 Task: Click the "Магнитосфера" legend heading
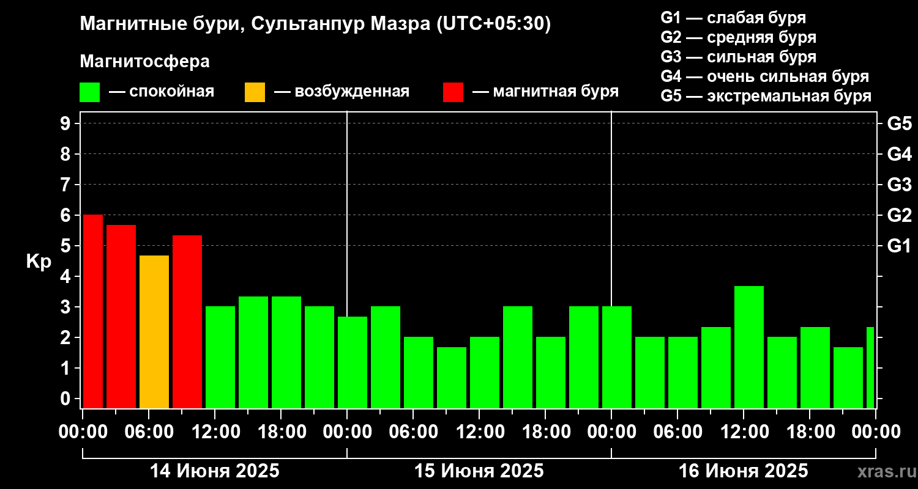pos(145,62)
